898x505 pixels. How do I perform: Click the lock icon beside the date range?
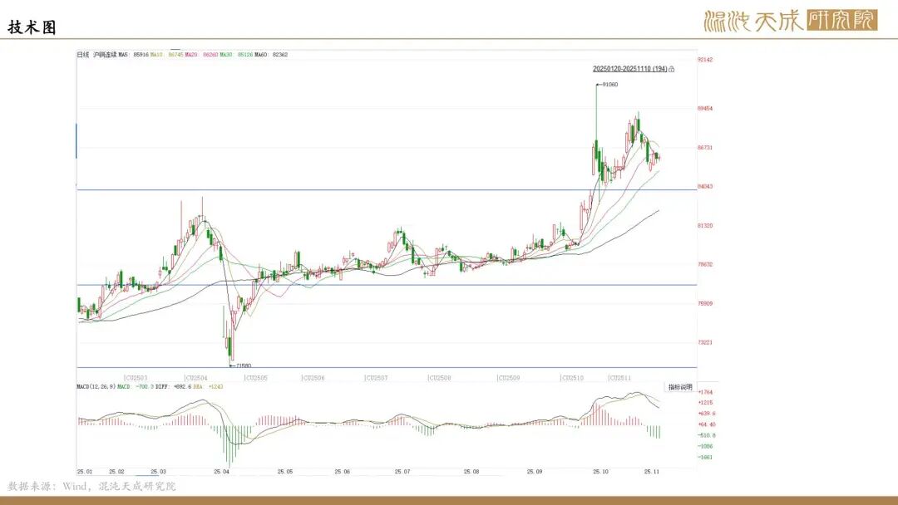[x=672, y=69]
